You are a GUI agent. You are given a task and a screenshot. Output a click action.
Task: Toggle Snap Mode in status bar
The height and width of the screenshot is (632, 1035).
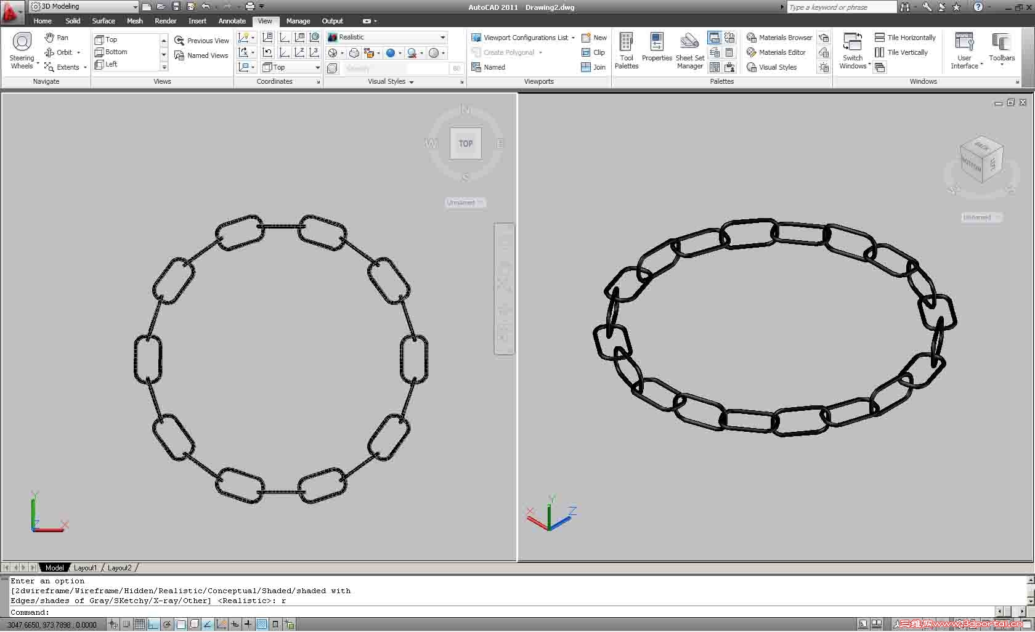126,625
